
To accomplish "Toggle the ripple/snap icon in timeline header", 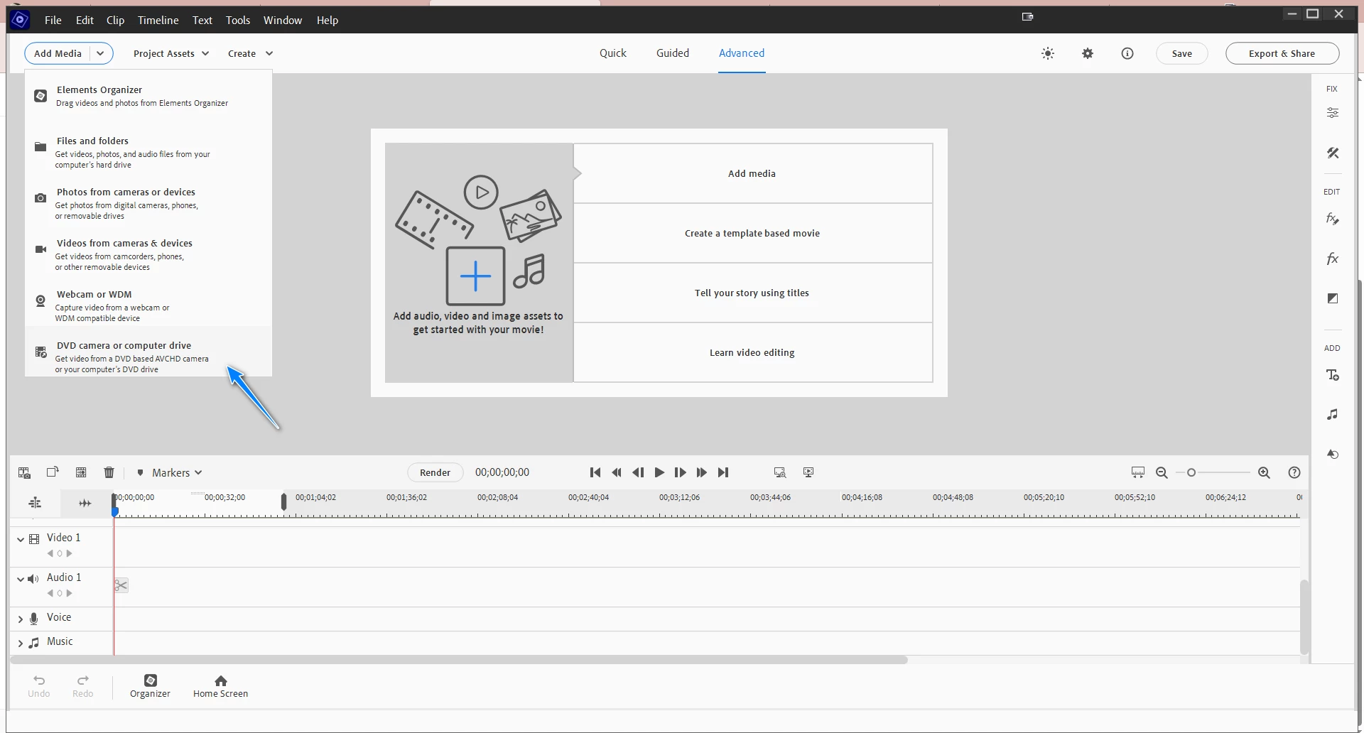I will point(85,503).
